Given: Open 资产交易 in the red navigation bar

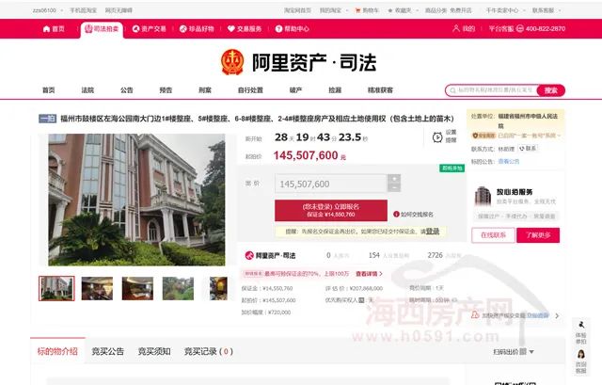Looking at the screenshot, I should [x=149, y=29].
